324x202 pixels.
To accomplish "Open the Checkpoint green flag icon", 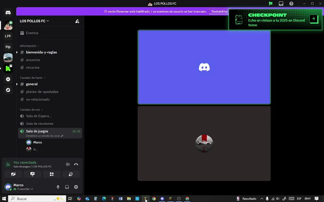I will pos(271,3).
